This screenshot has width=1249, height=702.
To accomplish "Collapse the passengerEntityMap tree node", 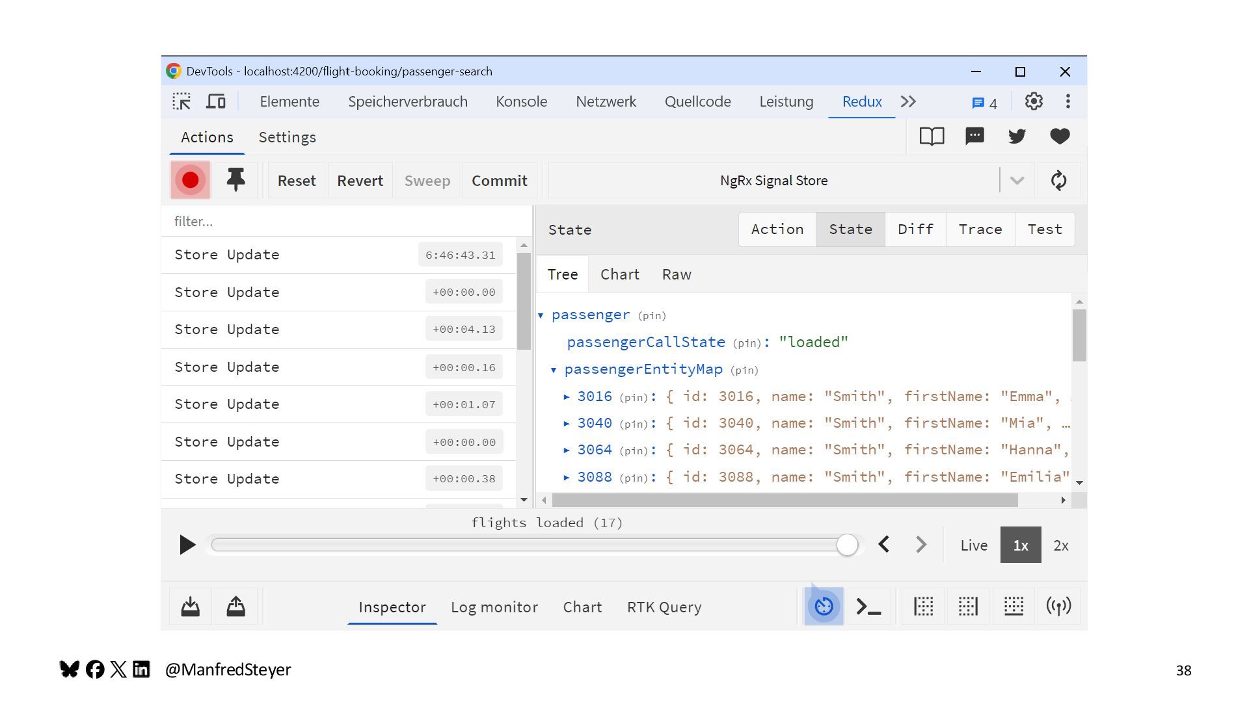I will (x=554, y=370).
